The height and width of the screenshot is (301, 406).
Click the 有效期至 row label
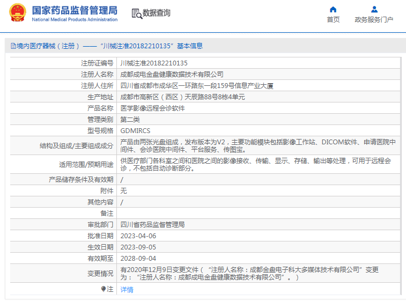click(100, 259)
